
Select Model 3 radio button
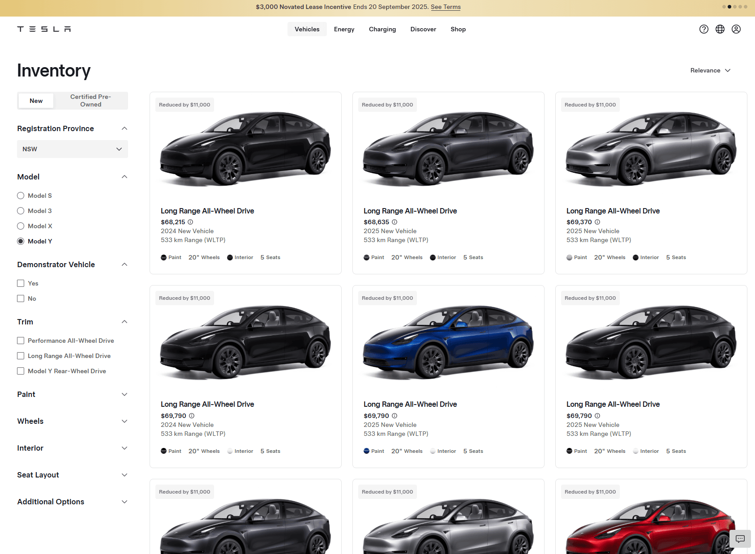[x=21, y=211]
